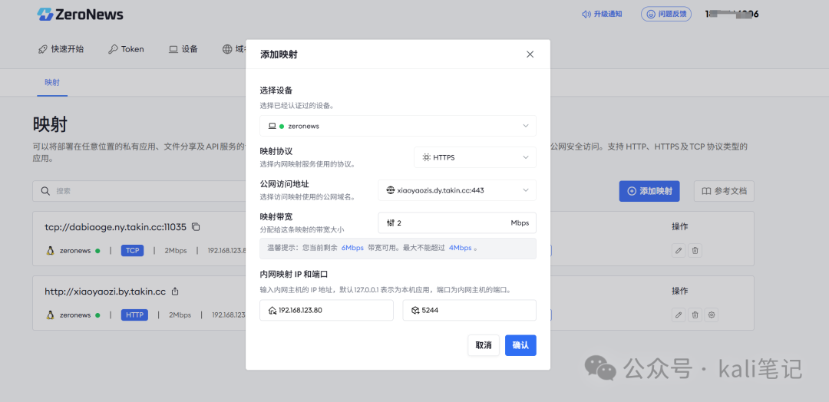Go to the Token navigation item
This screenshot has height=402, width=829.
126,49
